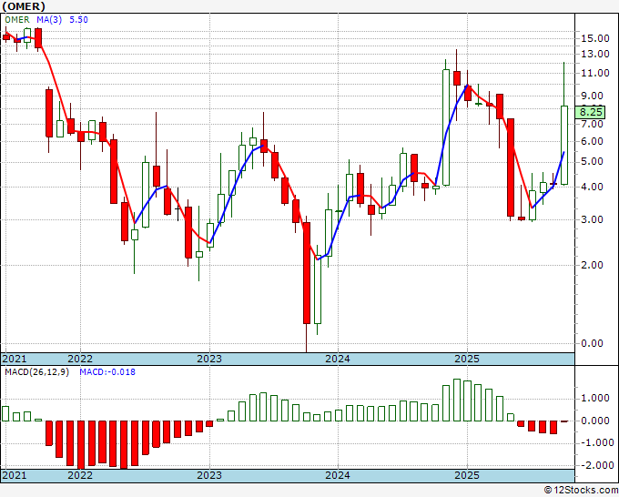Click 2022 on price chart time axis
This screenshot has height=497, width=619.
pos(80,359)
